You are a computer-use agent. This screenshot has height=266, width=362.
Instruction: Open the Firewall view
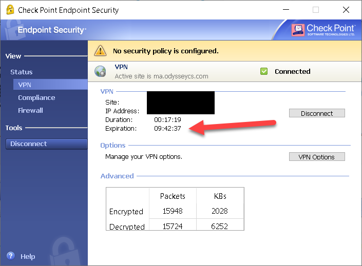(30, 110)
